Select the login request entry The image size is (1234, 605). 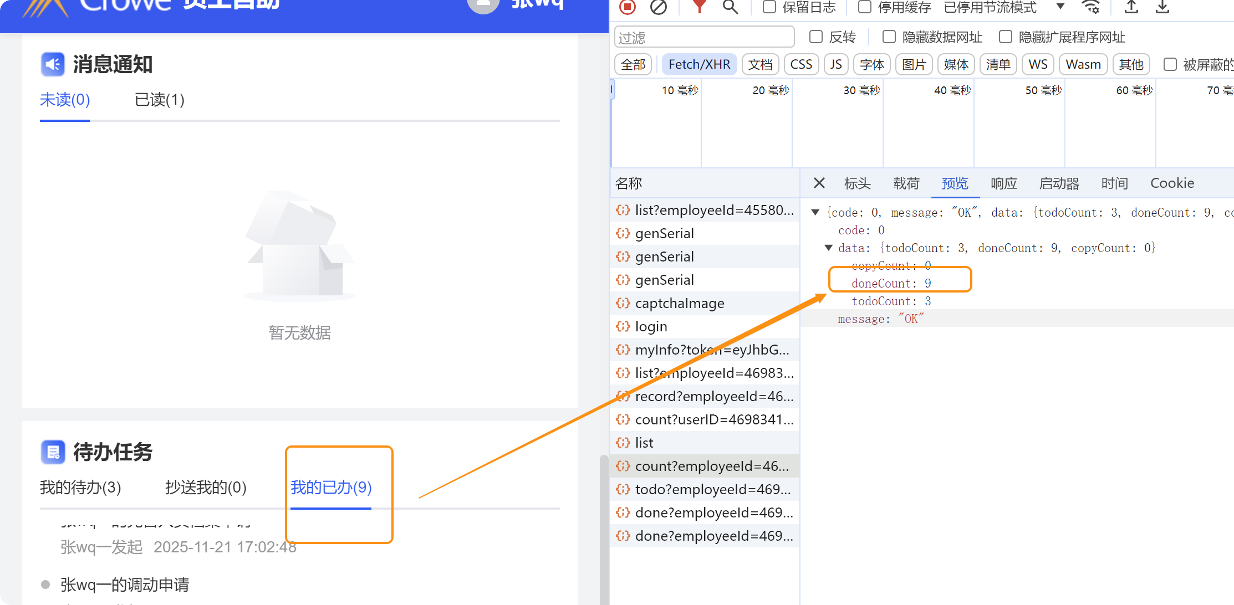651,327
